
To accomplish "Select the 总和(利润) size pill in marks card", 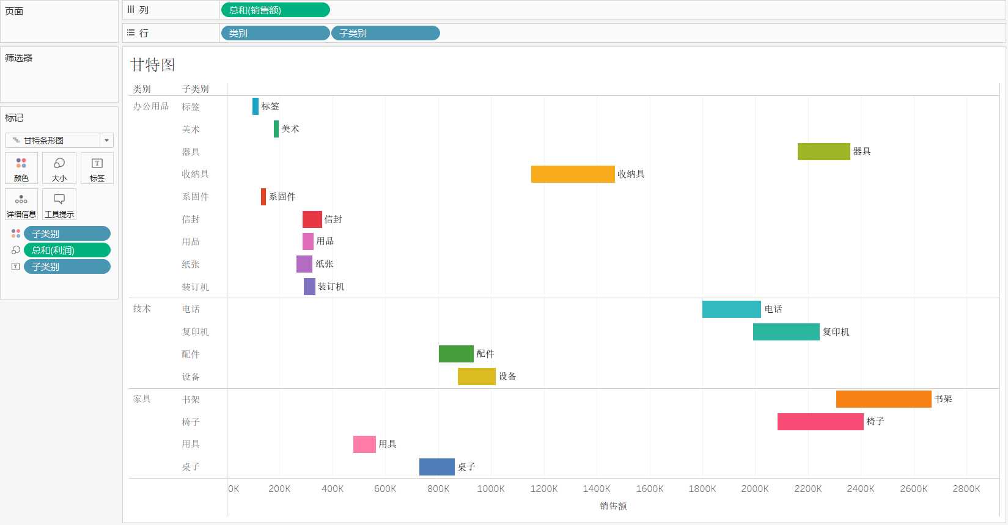I will (x=67, y=250).
